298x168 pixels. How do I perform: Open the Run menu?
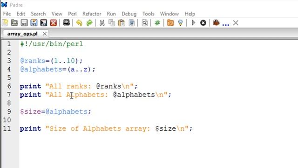coord(111,14)
